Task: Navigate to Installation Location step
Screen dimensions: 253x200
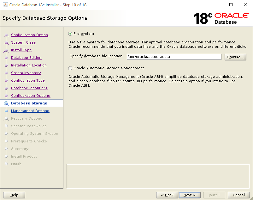Action: click(29, 65)
